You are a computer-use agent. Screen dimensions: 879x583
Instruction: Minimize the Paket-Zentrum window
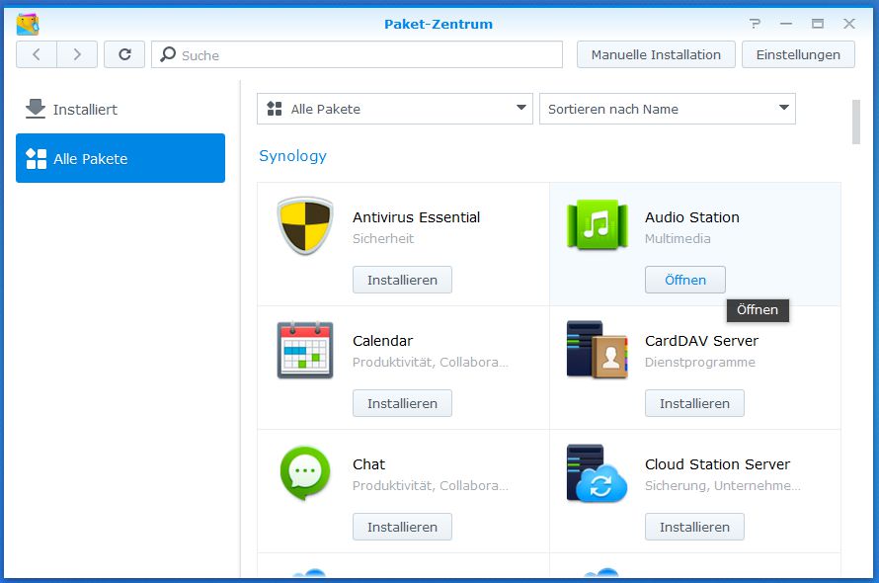(x=786, y=24)
